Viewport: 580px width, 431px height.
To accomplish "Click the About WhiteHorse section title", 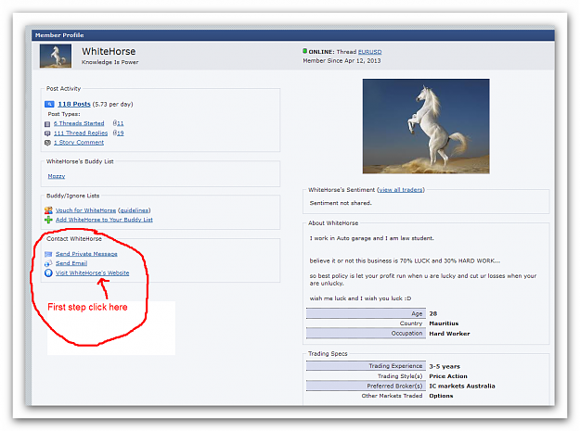I will click(x=333, y=223).
